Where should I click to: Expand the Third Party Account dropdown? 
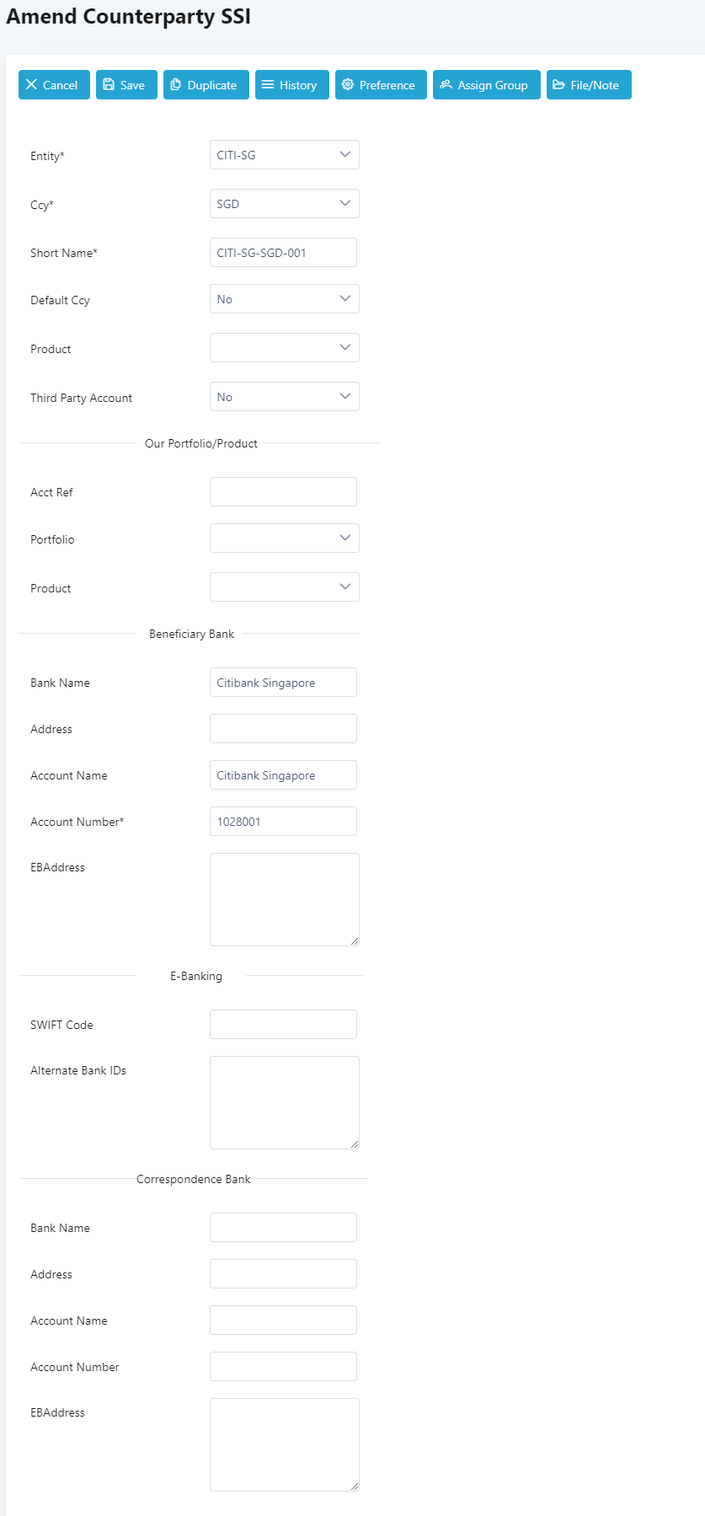(x=284, y=397)
